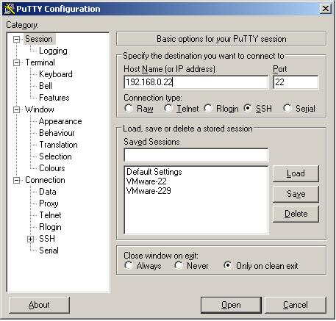
Task: Open Telnet category in tree
Action: point(50,215)
